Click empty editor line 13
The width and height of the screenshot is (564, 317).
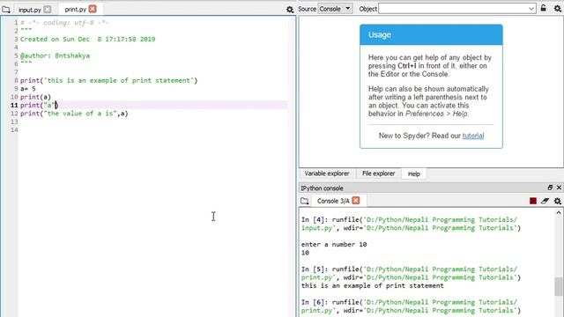click(x=152, y=122)
